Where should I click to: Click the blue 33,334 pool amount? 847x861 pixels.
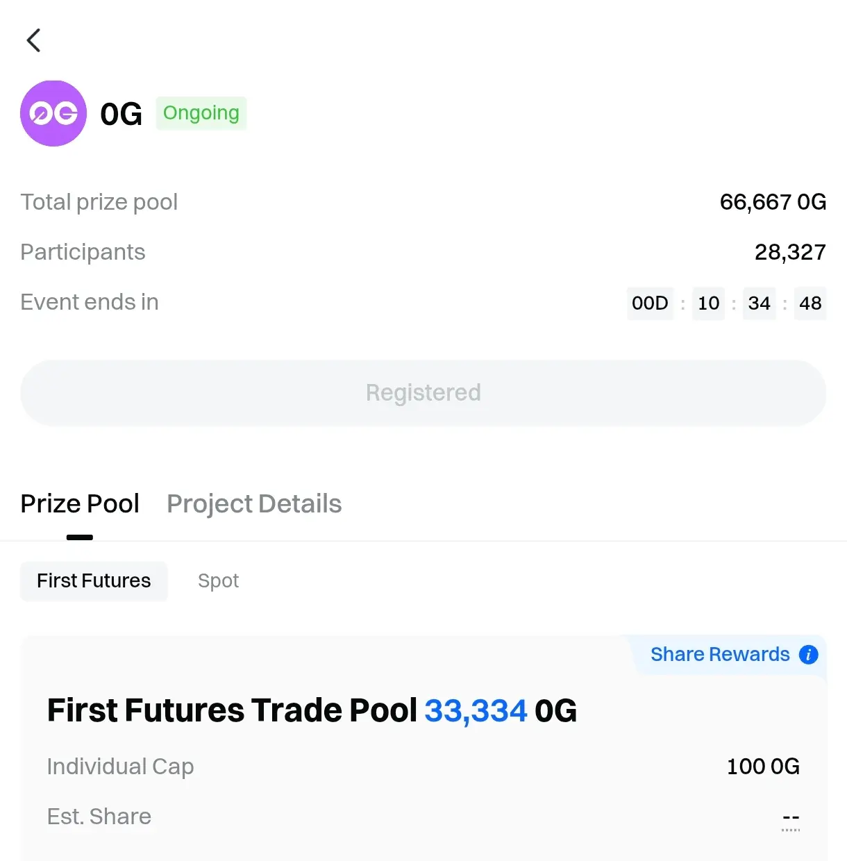[x=476, y=711]
